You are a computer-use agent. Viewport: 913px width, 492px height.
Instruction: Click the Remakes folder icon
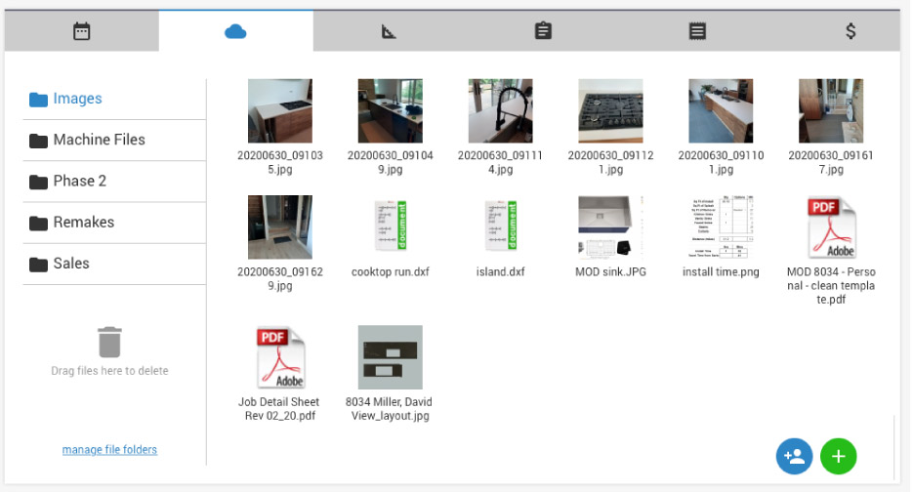pos(38,224)
